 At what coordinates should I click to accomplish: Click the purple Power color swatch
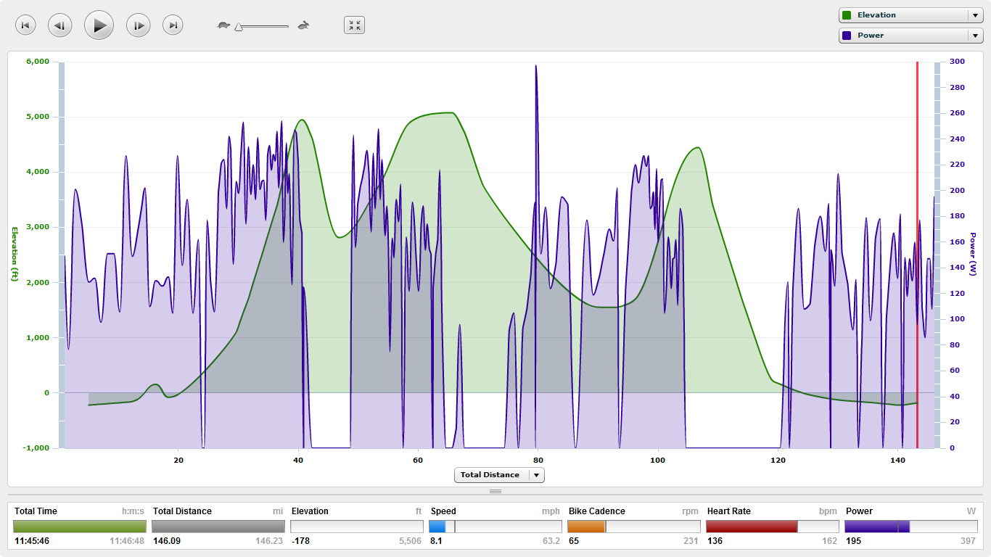coord(847,36)
